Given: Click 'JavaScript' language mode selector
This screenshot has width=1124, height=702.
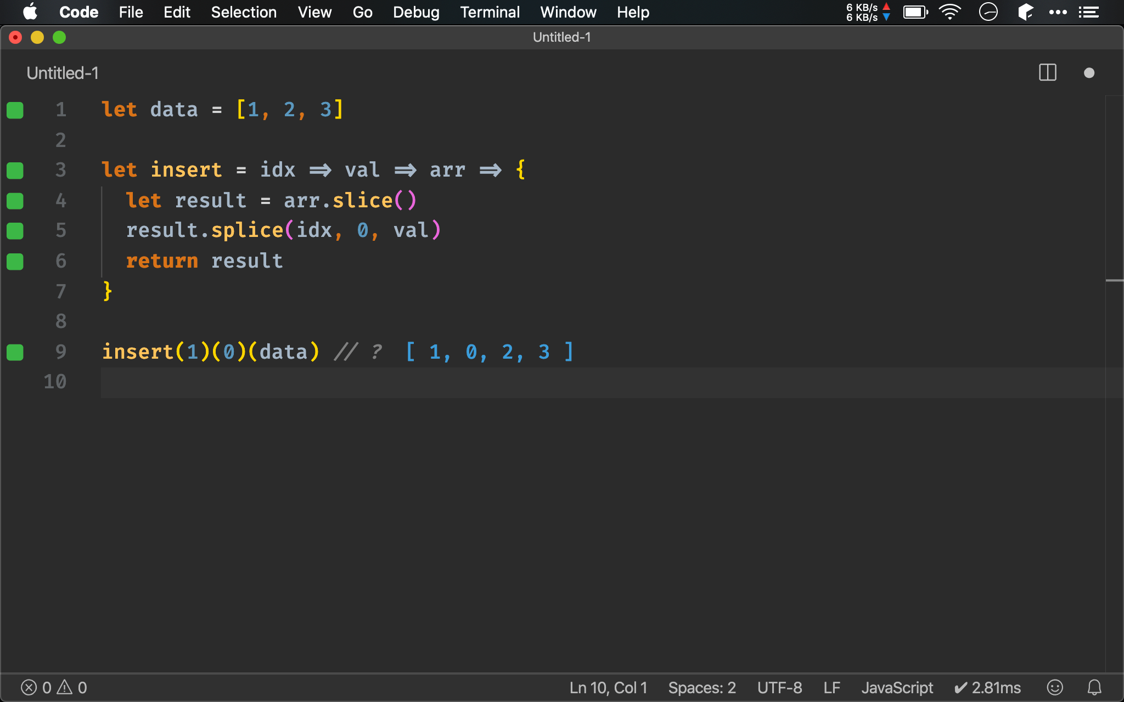Looking at the screenshot, I should [897, 688].
